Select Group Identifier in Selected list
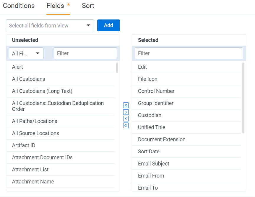 coord(186,103)
